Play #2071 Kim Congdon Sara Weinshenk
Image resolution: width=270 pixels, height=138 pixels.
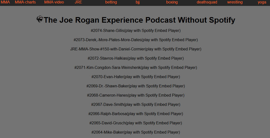(136, 68)
